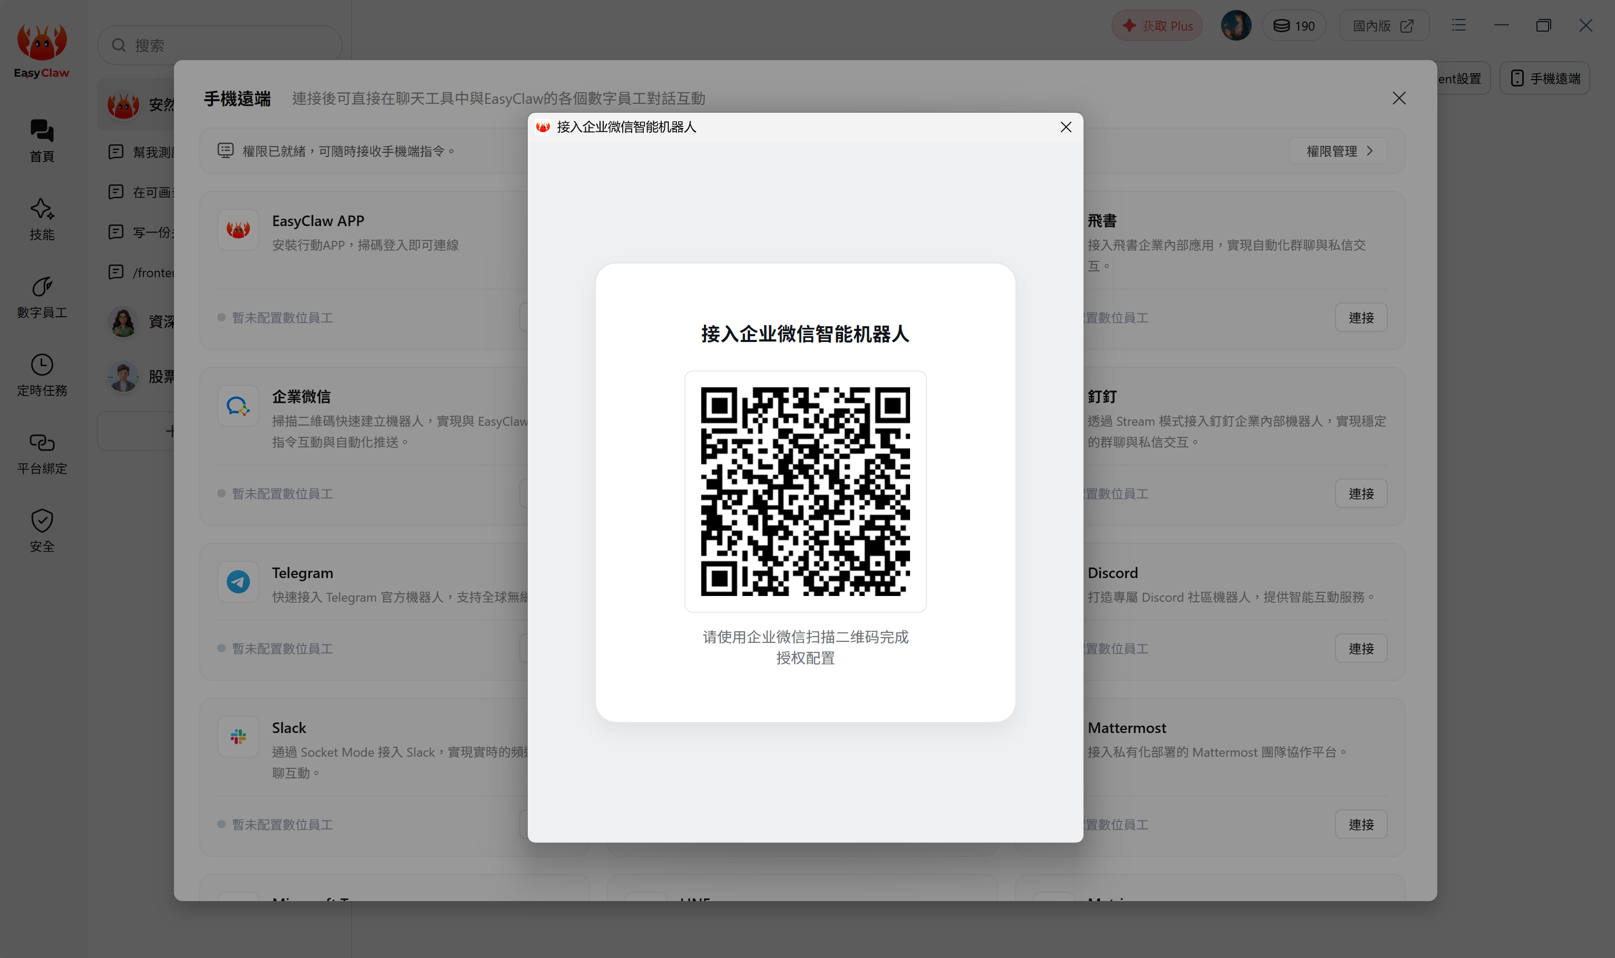This screenshot has width=1615, height=958.
Task: Click the 企業微信 chat bubble icon
Action: click(238, 406)
